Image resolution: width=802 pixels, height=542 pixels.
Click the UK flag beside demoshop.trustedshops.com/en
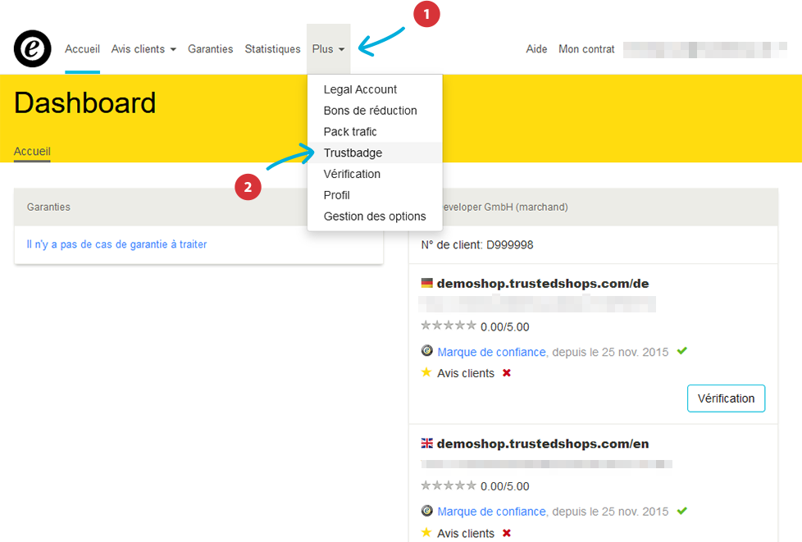tap(426, 444)
